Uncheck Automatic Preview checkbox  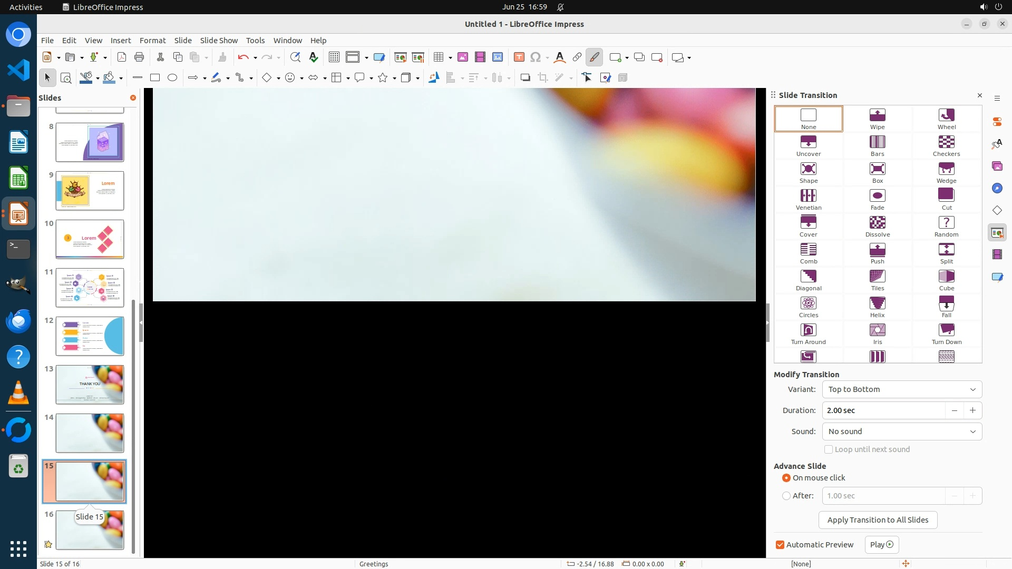tap(780, 545)
